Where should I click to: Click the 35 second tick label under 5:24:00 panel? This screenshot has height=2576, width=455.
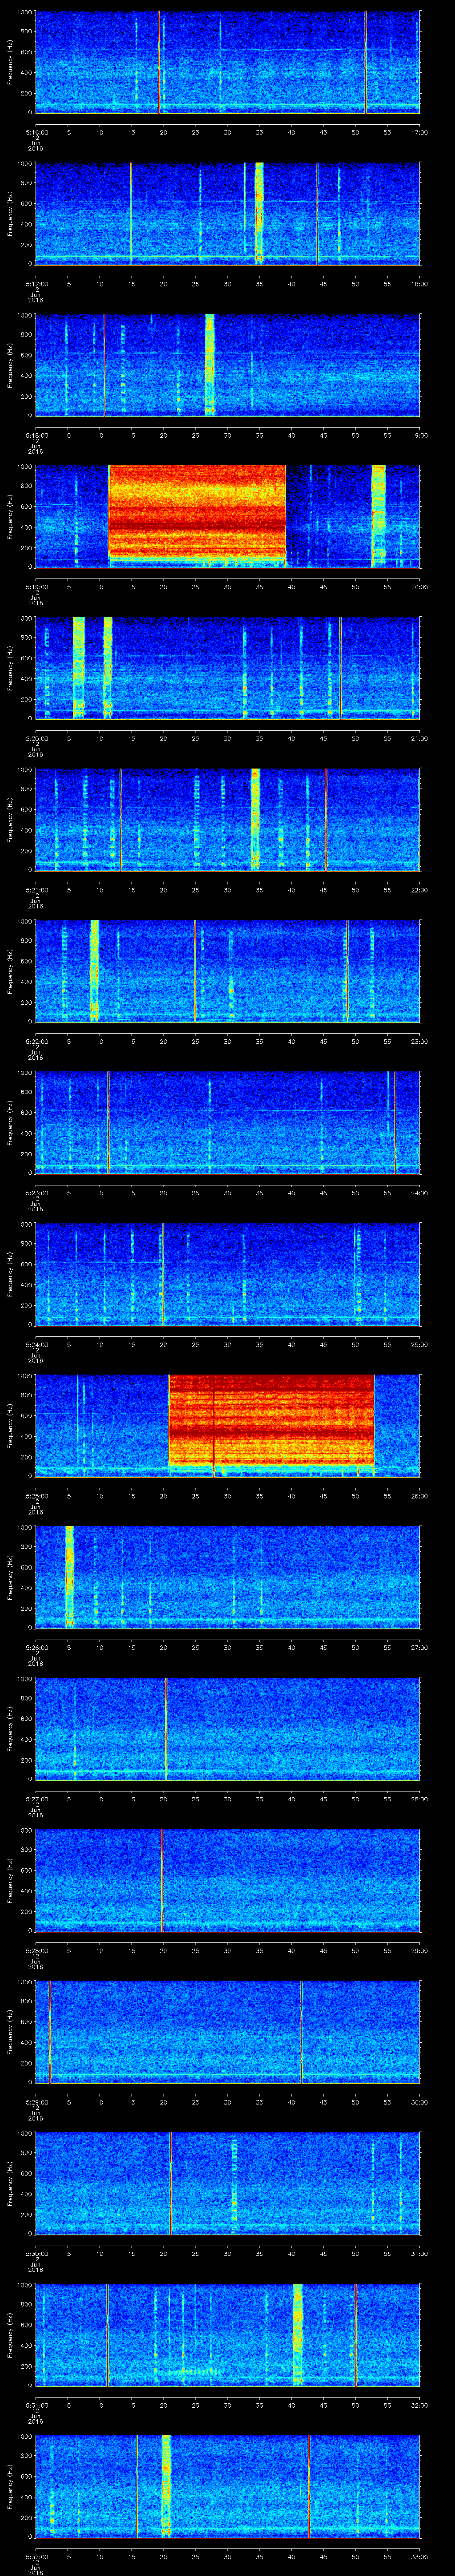pyautogui.click(x=259, y=1344)
